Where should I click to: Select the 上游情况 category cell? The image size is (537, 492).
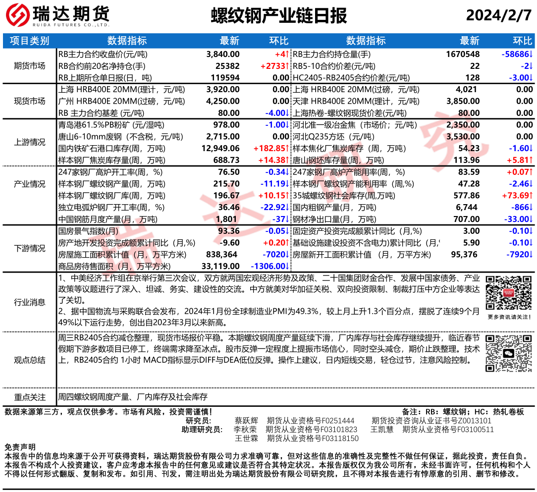[30, 142]
